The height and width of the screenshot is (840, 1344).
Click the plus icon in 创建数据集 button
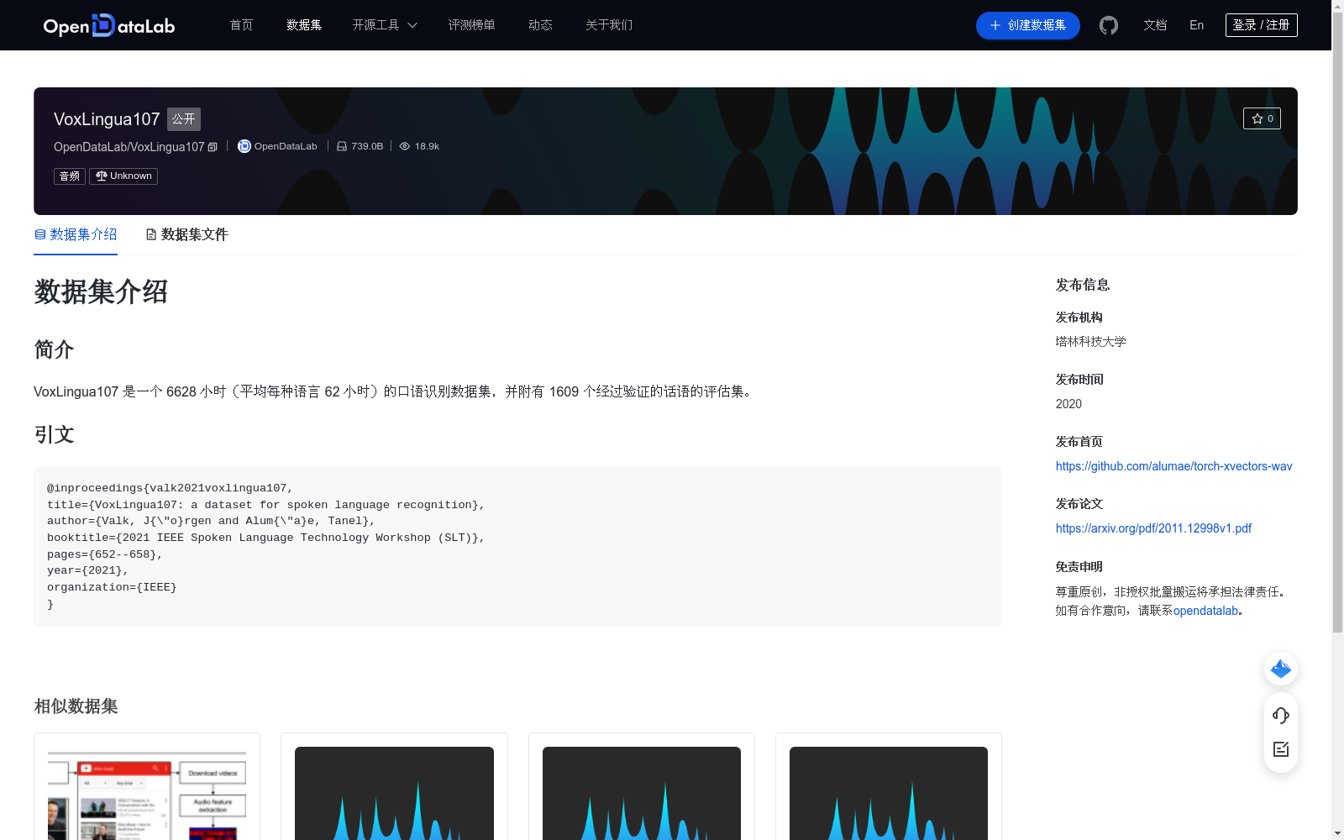tap(995, 25)
